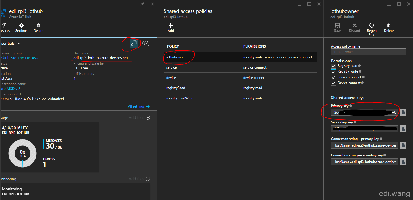Viewport: 413px width, 200px height.
Task: Delete the iothubowner access policy
Action: [389, 28]
